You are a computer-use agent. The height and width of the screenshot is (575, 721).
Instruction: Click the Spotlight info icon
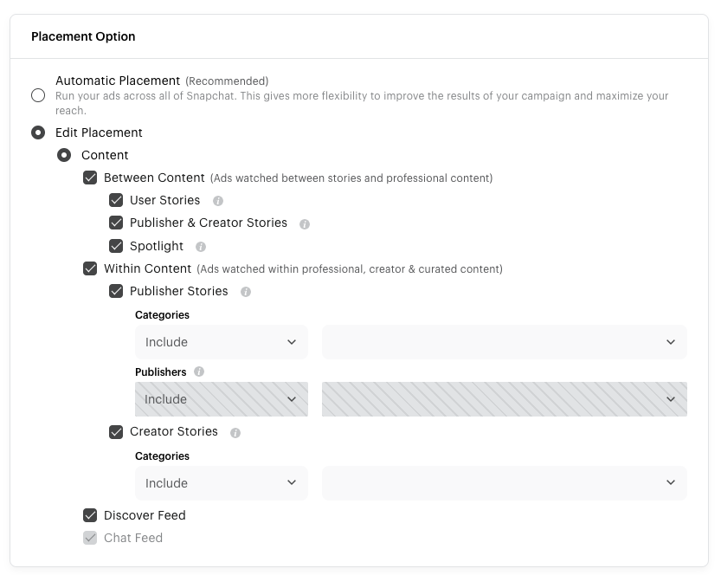(x=201, y=247)
